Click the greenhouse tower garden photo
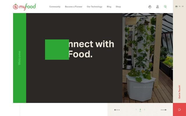The width and height of the screenshot is (186, 116). [x=148, y=58]
